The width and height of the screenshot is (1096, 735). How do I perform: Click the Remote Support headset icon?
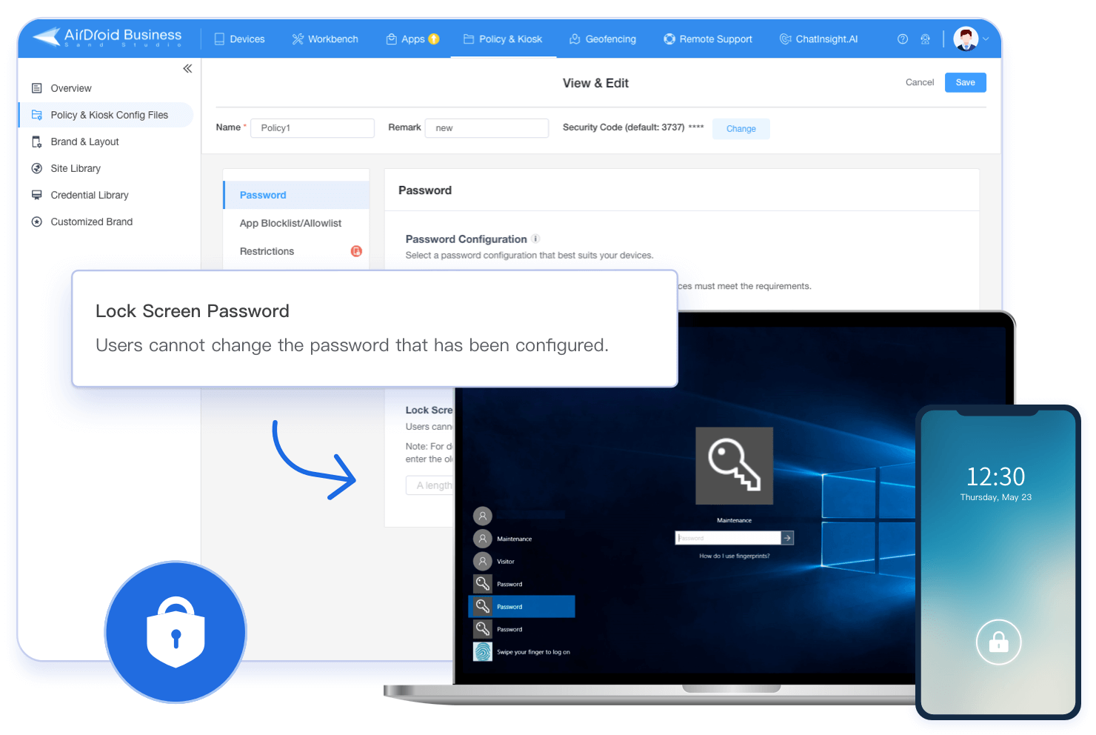pos(669,39)
